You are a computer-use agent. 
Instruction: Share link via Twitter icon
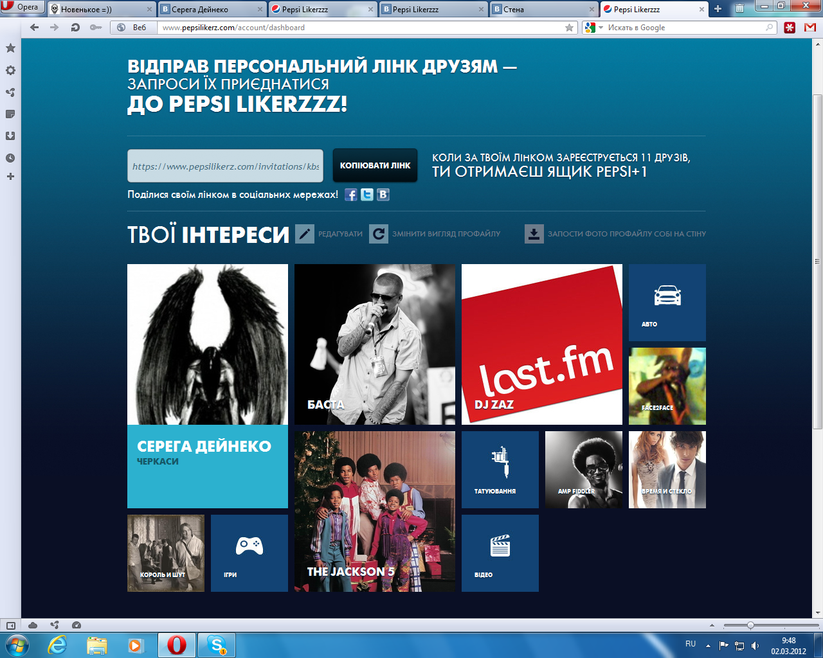(366, 195)
